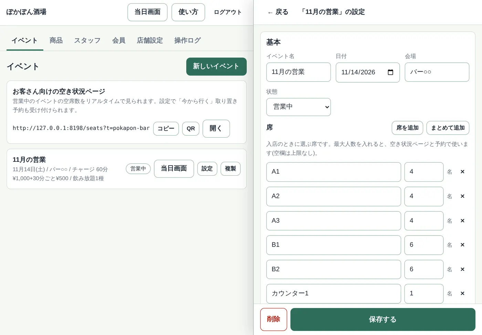Remove seat B2 with its × icon
482x335 pixels.
462,269
